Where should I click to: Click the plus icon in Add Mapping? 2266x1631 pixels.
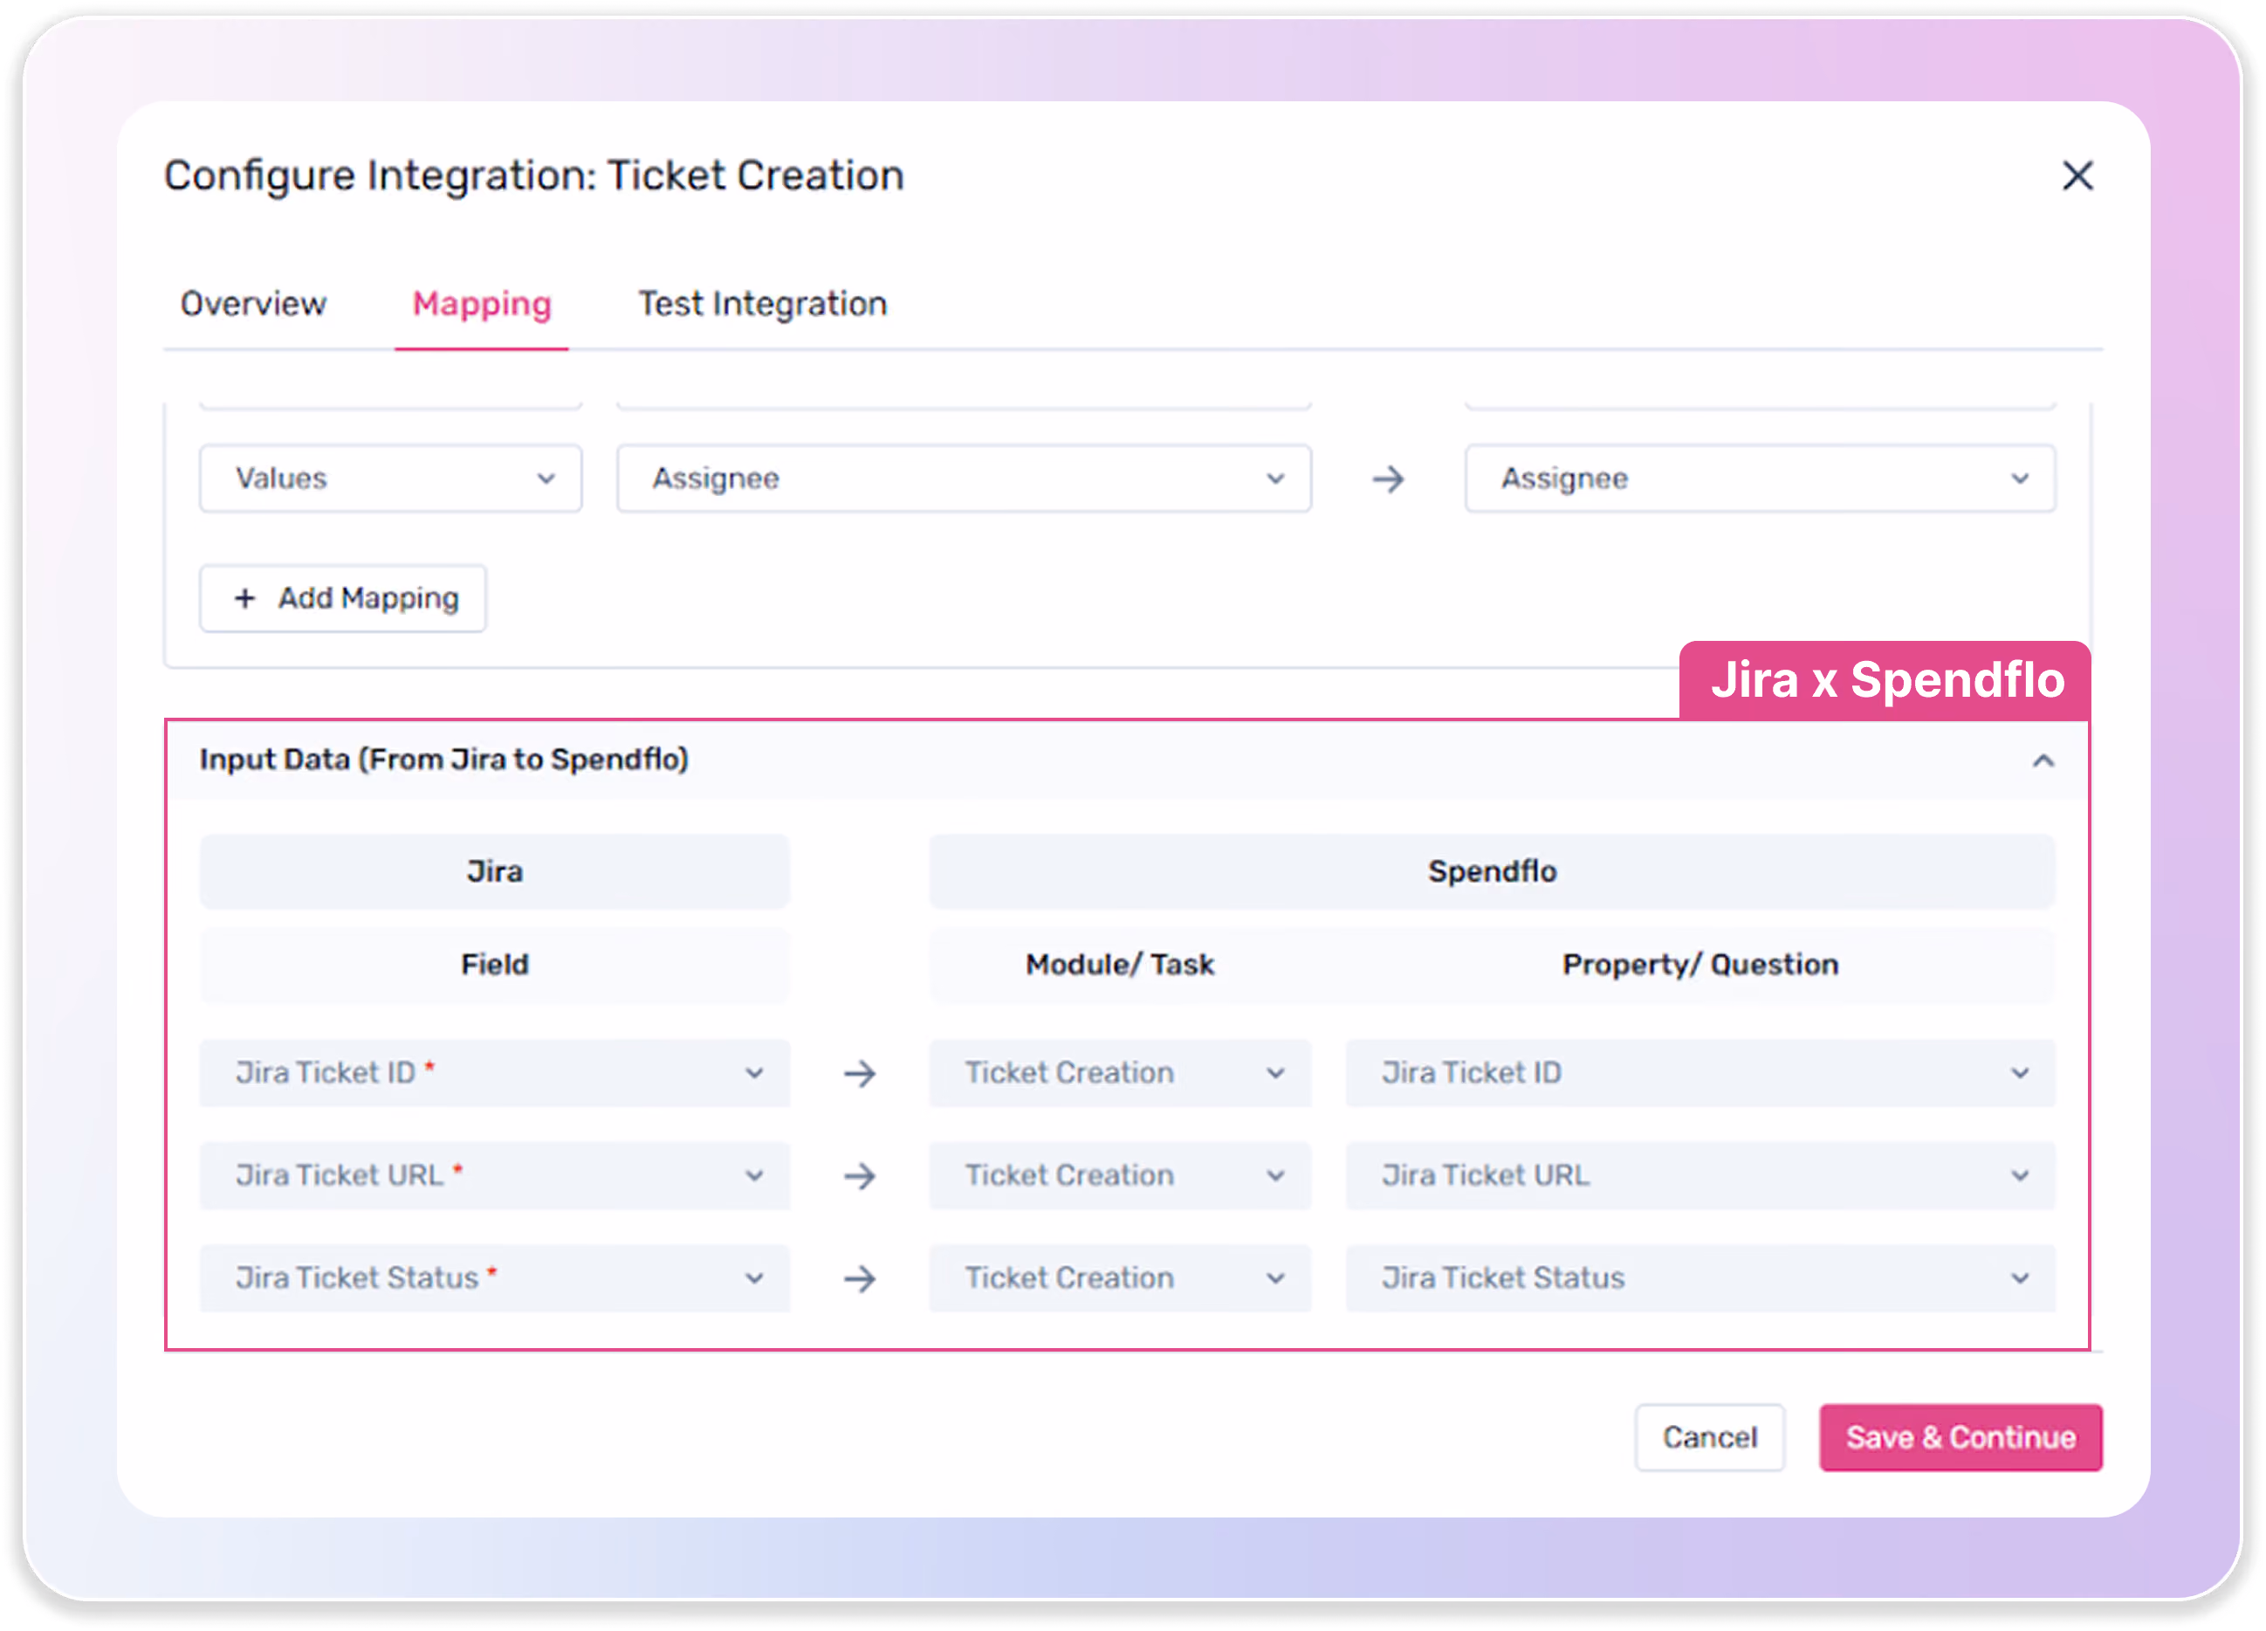point(244,597)
